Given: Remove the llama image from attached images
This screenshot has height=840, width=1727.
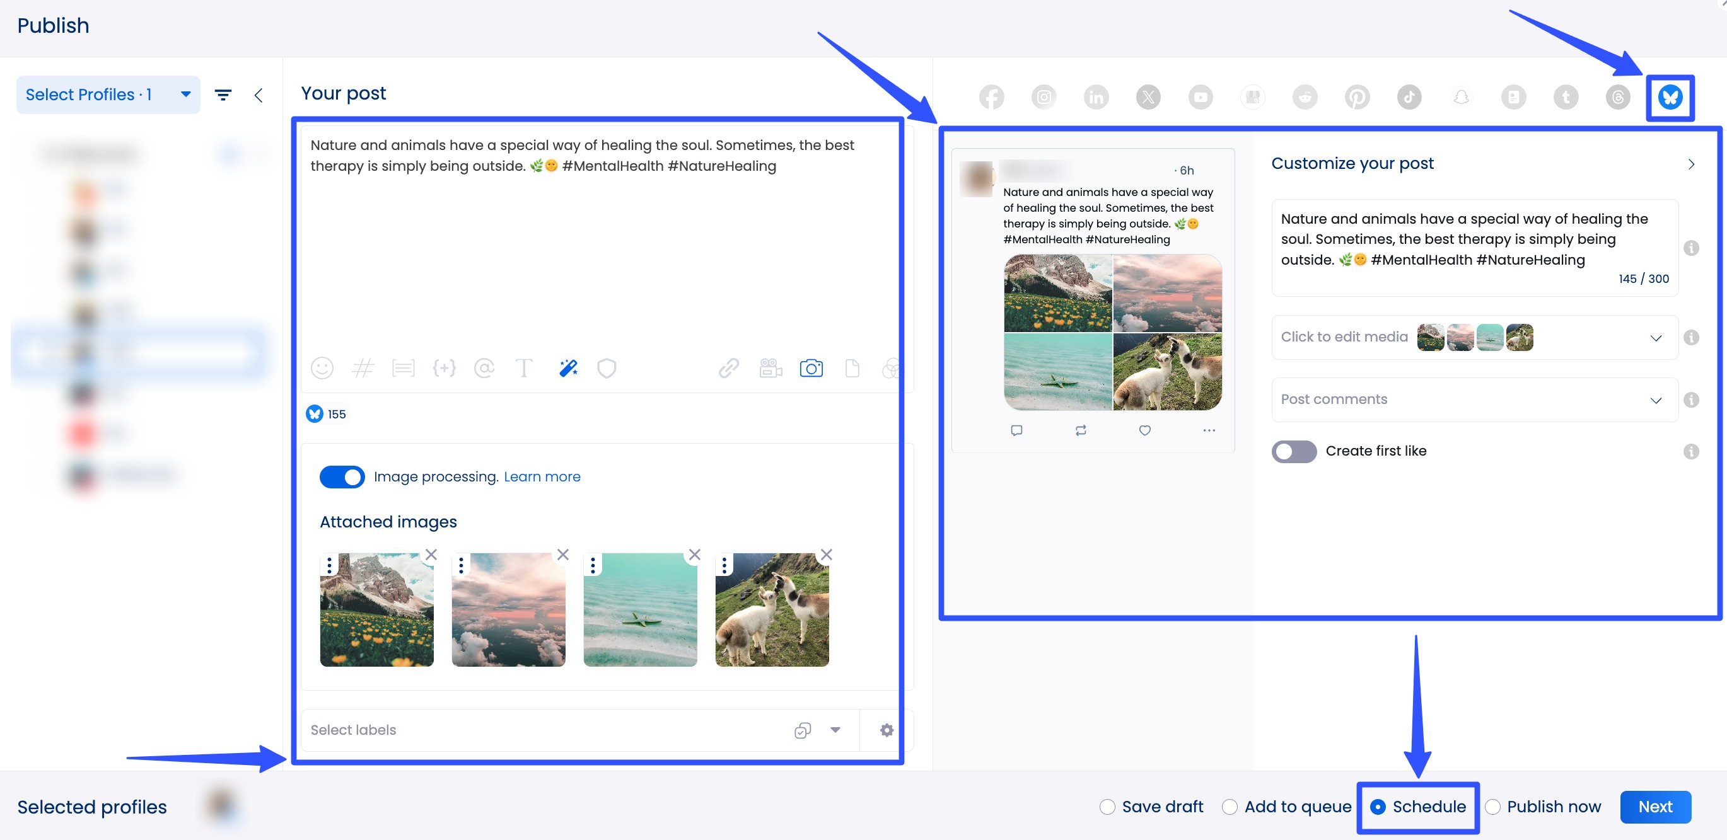Looking at the screenshot, I should (826, 555).
